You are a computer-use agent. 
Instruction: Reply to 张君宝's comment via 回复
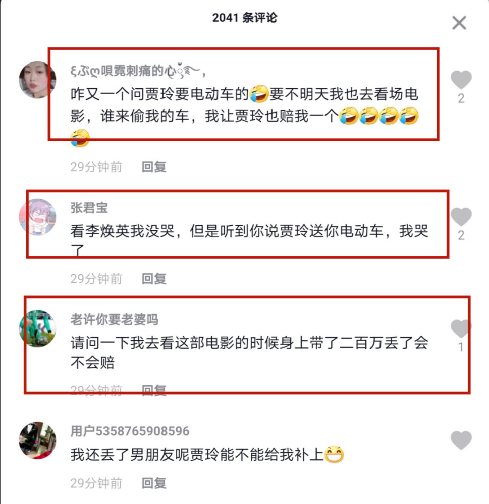coord(154,279)
